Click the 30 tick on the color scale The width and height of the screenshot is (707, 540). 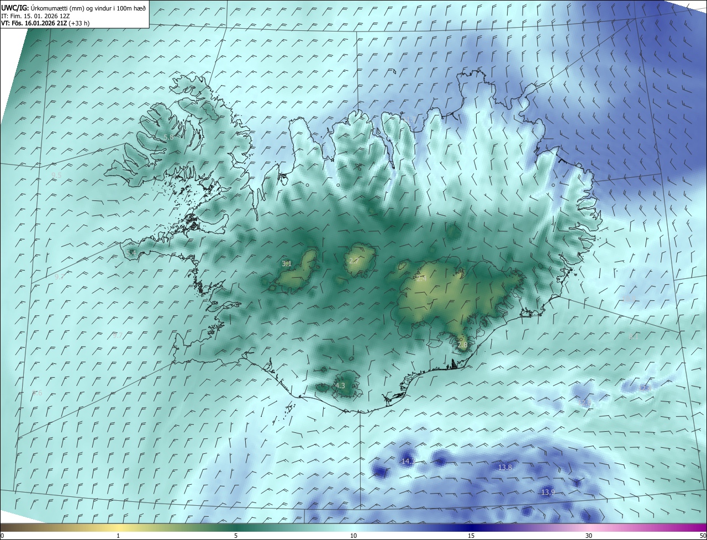tap(589, 536)
